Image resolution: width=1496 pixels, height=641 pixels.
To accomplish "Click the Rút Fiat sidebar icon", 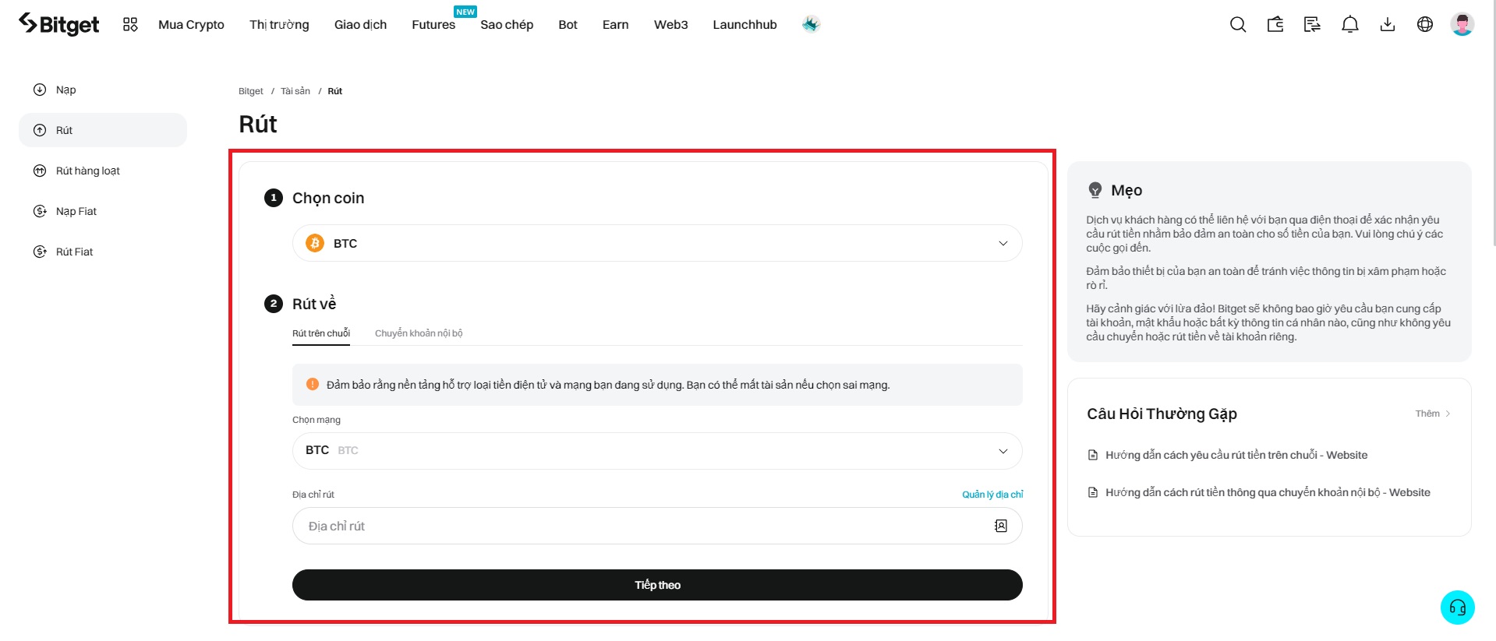I will (40, 252).
